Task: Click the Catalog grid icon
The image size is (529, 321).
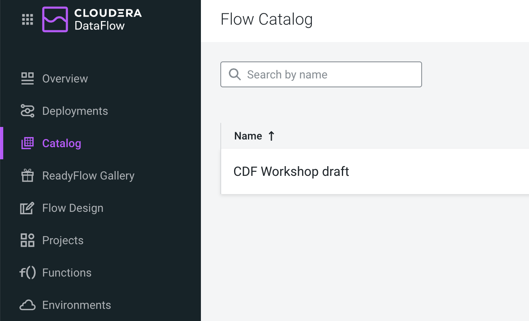Action: pos(28,143)
